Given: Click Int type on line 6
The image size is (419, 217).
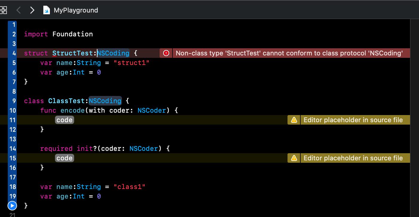Looking at the screenshot, I should click(x=79, y=72).
